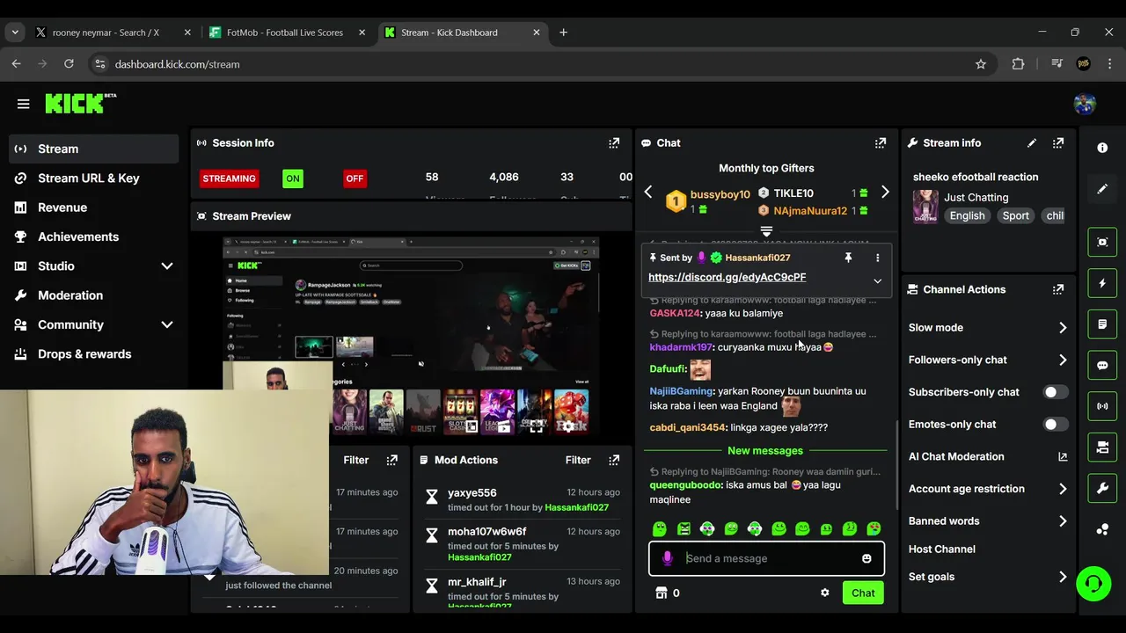
Task: Click the info icon in right rail
Action: (1102, 148)
